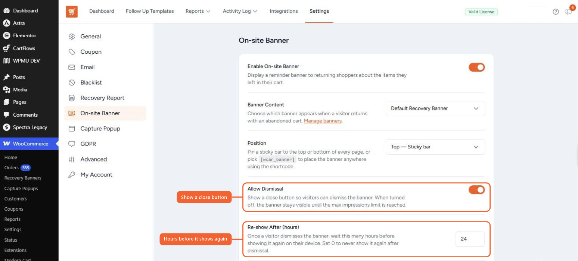The height and width of the screenshot is (261, 578).
Task: Click the CartFlows logo icon
Action: coord(6,48)
